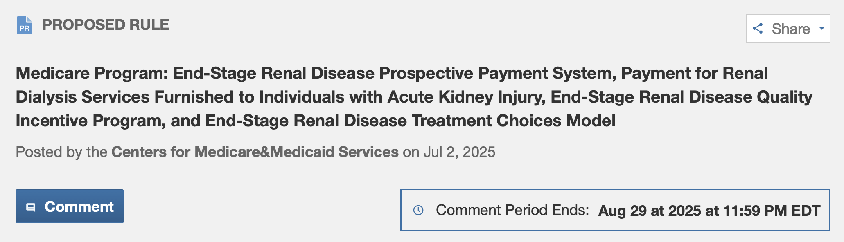Image resolution: width=844 pixels, height=242 pixels.
Task: Click the 11:59 PM EDT deadline time
Action: (772, 211)
